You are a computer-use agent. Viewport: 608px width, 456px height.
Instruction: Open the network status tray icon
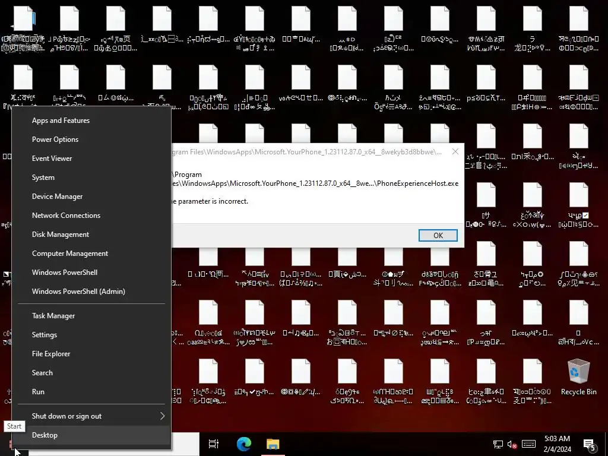[498, 444]
